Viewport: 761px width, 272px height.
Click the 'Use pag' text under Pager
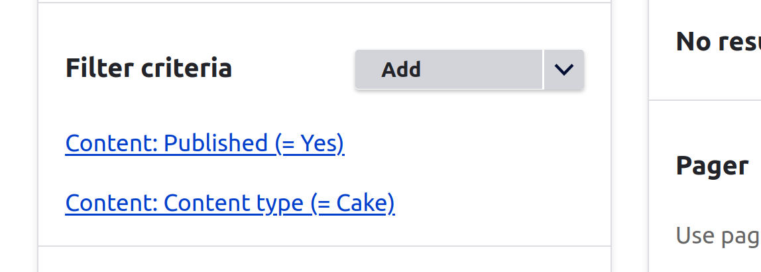[x=718, y=236]
